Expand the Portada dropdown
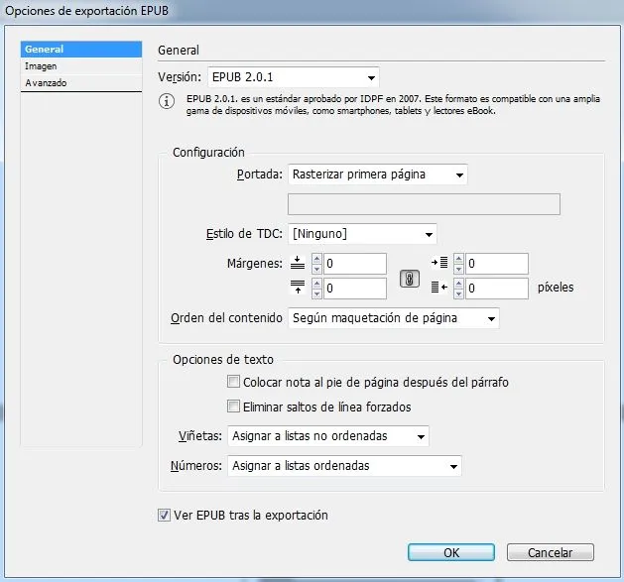This screenshot has width=624, height=582. click(378, 175)
